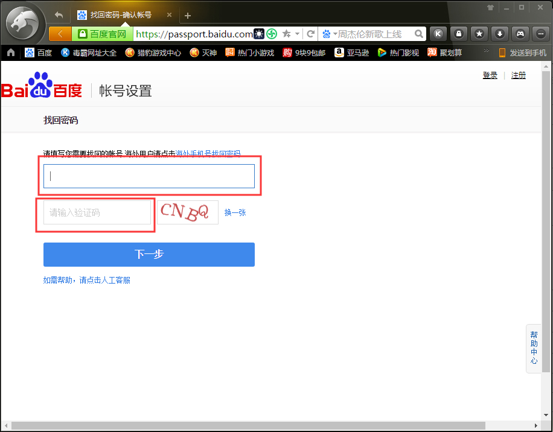
Task: Open the game center from the toolbar
Action: click(520, 33)
